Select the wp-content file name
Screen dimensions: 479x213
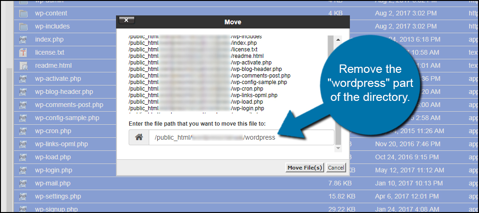(x=51, y=14)
